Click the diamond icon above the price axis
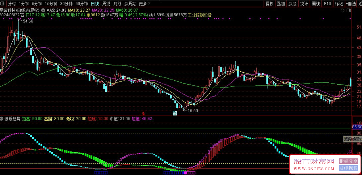 click(342, 10)
